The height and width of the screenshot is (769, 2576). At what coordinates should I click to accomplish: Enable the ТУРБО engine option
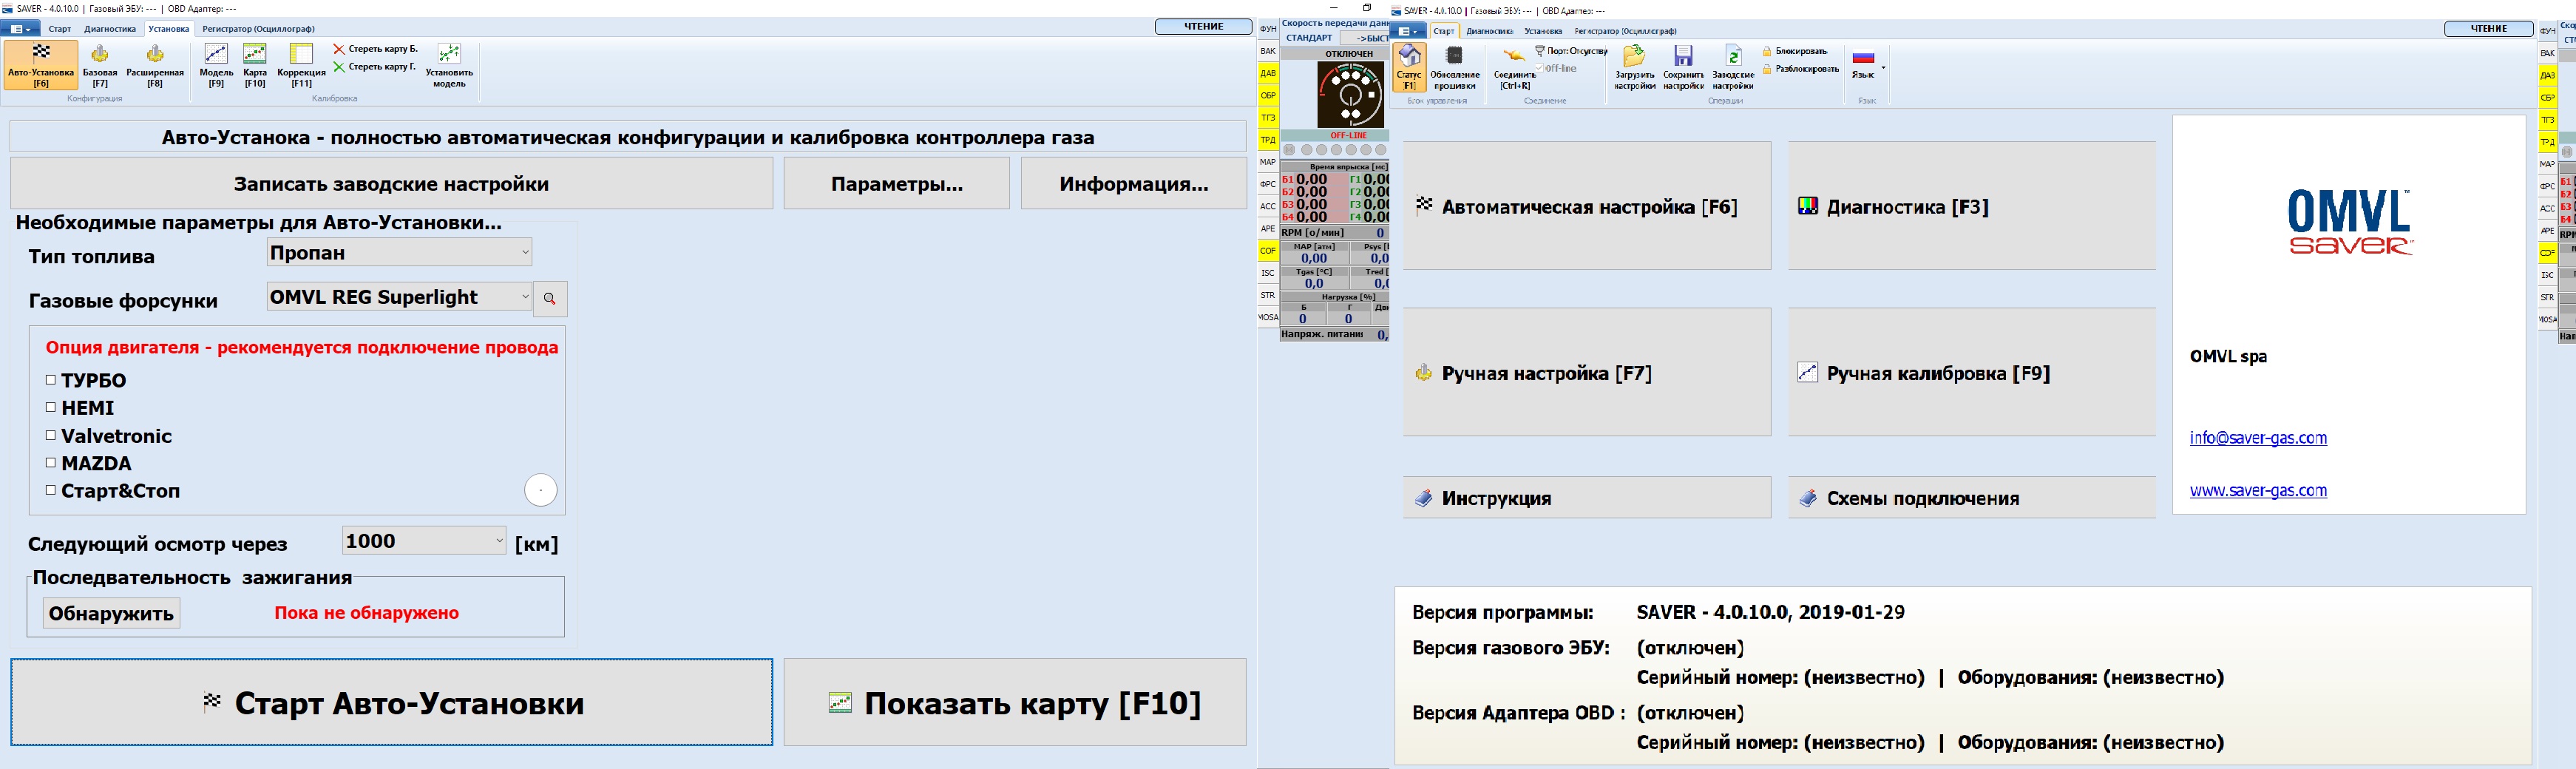pyautogui.click(x=51, y=380)
